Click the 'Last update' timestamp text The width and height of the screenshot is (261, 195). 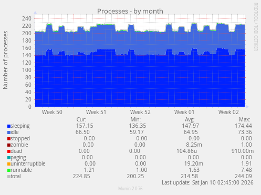tap(207, 182)
